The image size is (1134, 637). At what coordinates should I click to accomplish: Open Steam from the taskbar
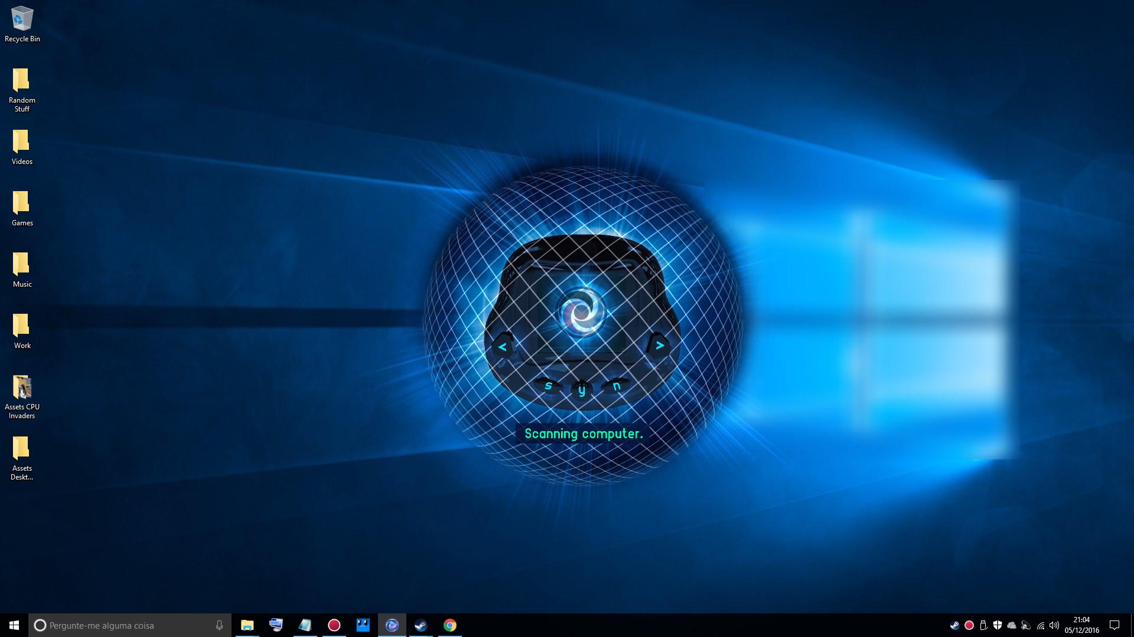(421, 625)
